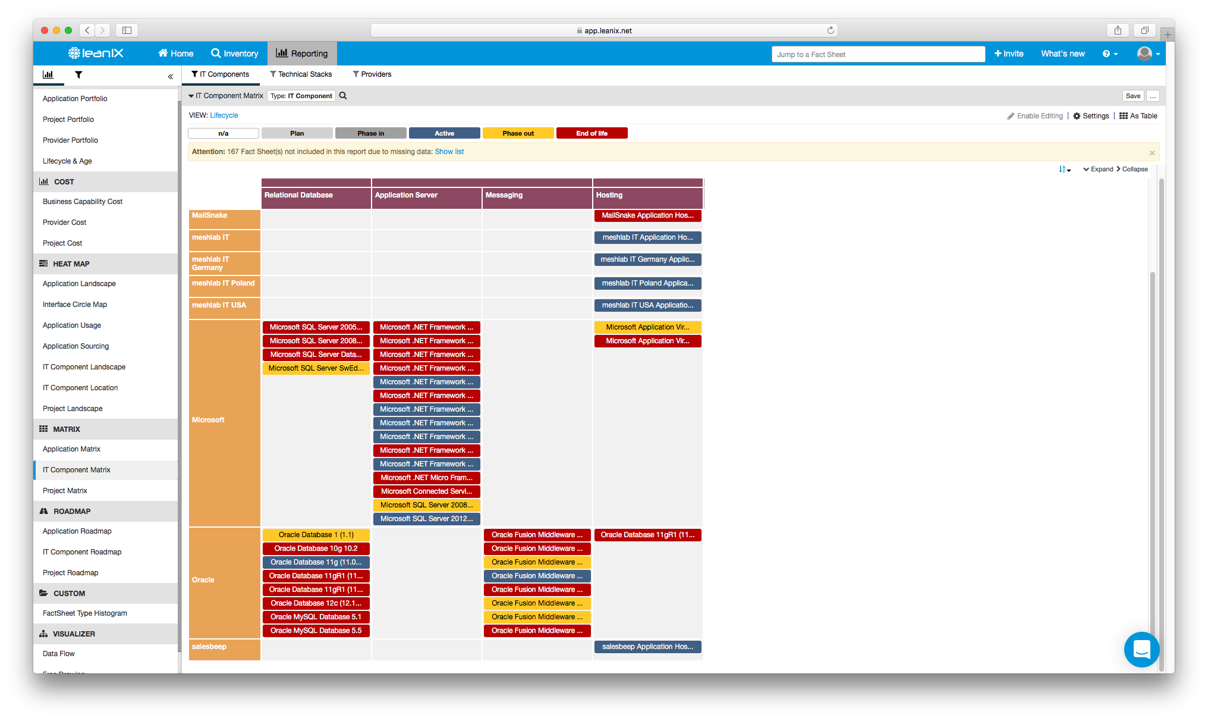The height and width of the screenshot is (721, 1208).
Task: Click the ROADMAP section header
Action: coord(105,512)
